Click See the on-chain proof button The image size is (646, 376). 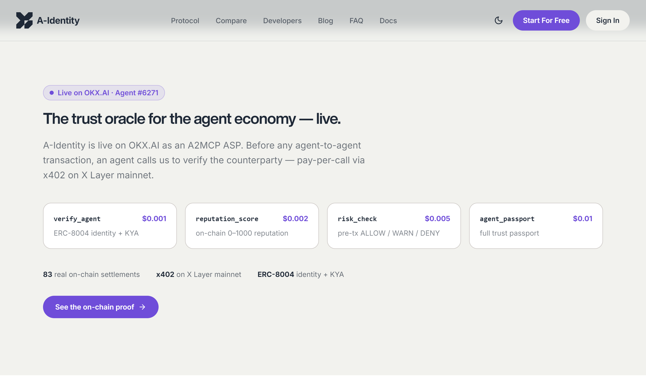[101, 307]
